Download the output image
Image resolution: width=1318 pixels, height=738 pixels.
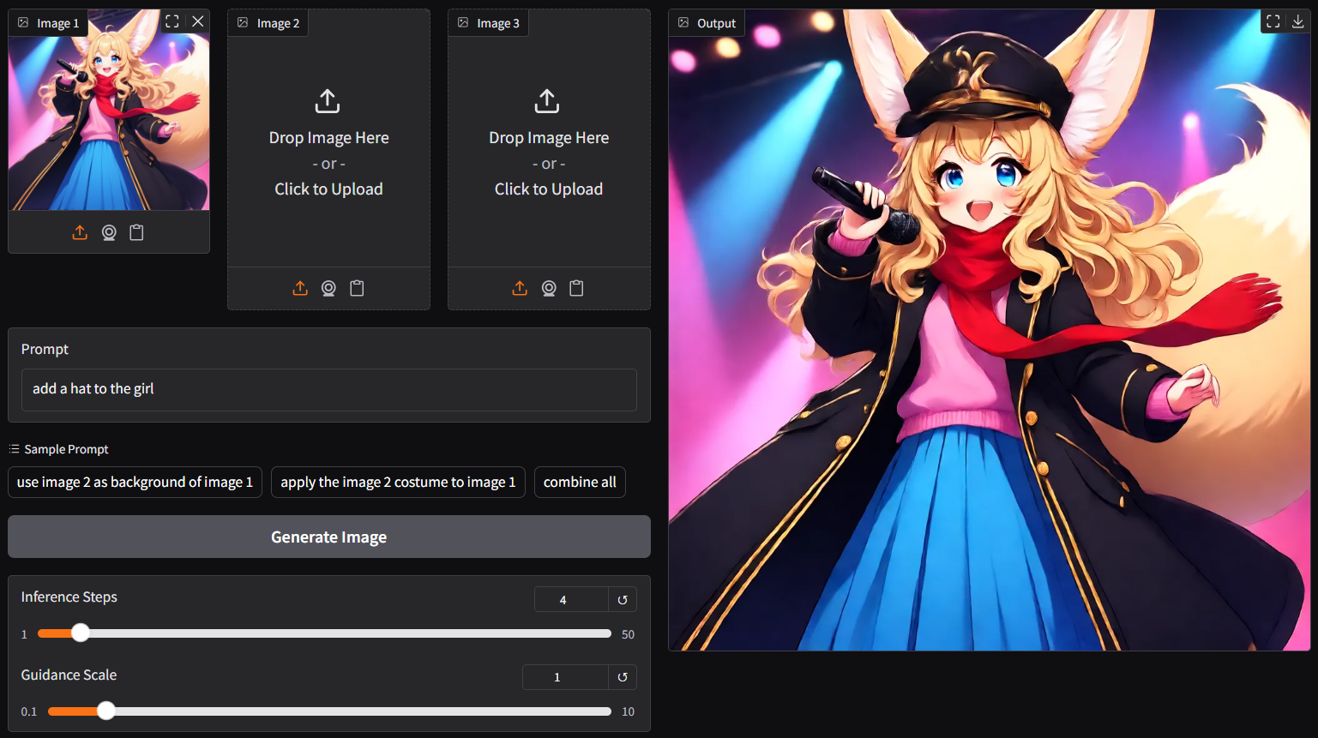point(1298,22)
